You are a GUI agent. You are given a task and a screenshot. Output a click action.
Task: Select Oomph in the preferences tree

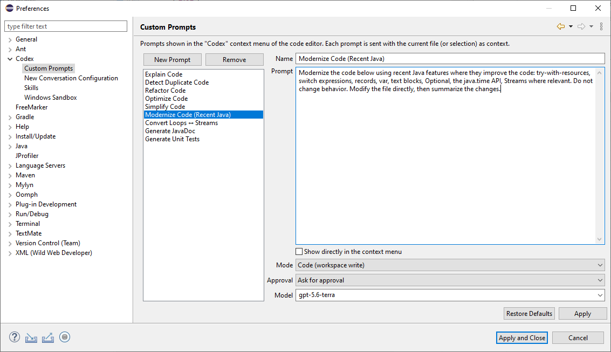(x=26, y=195)
